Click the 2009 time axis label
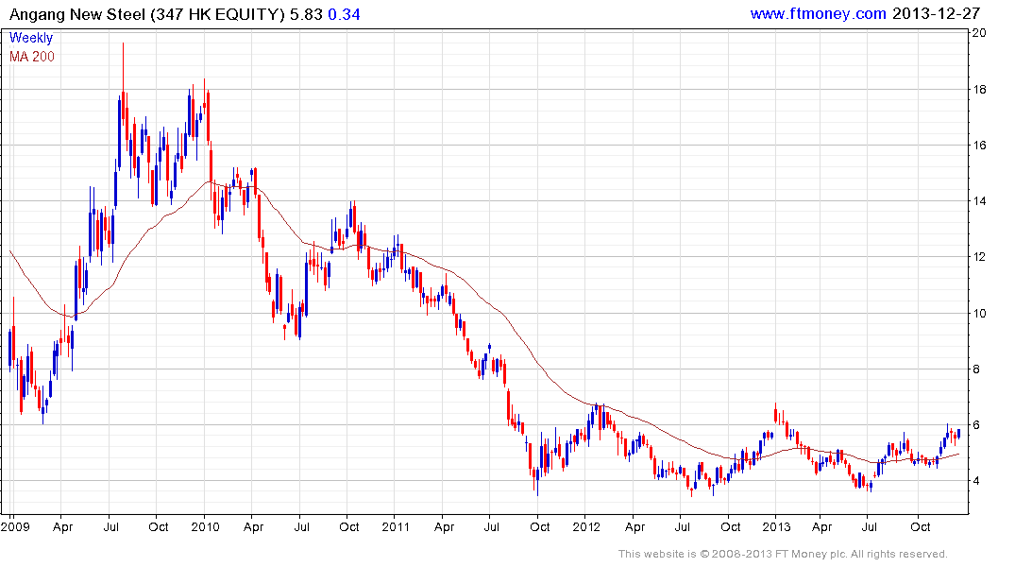The height and width of the screenshot is (567, 1015). click(15, 526)
